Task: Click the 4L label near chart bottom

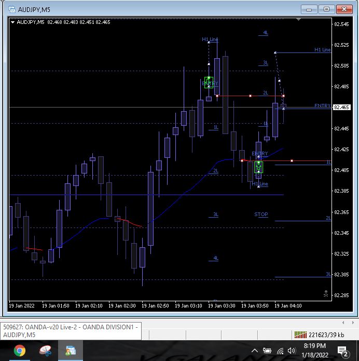Action: tap(216, 258)
